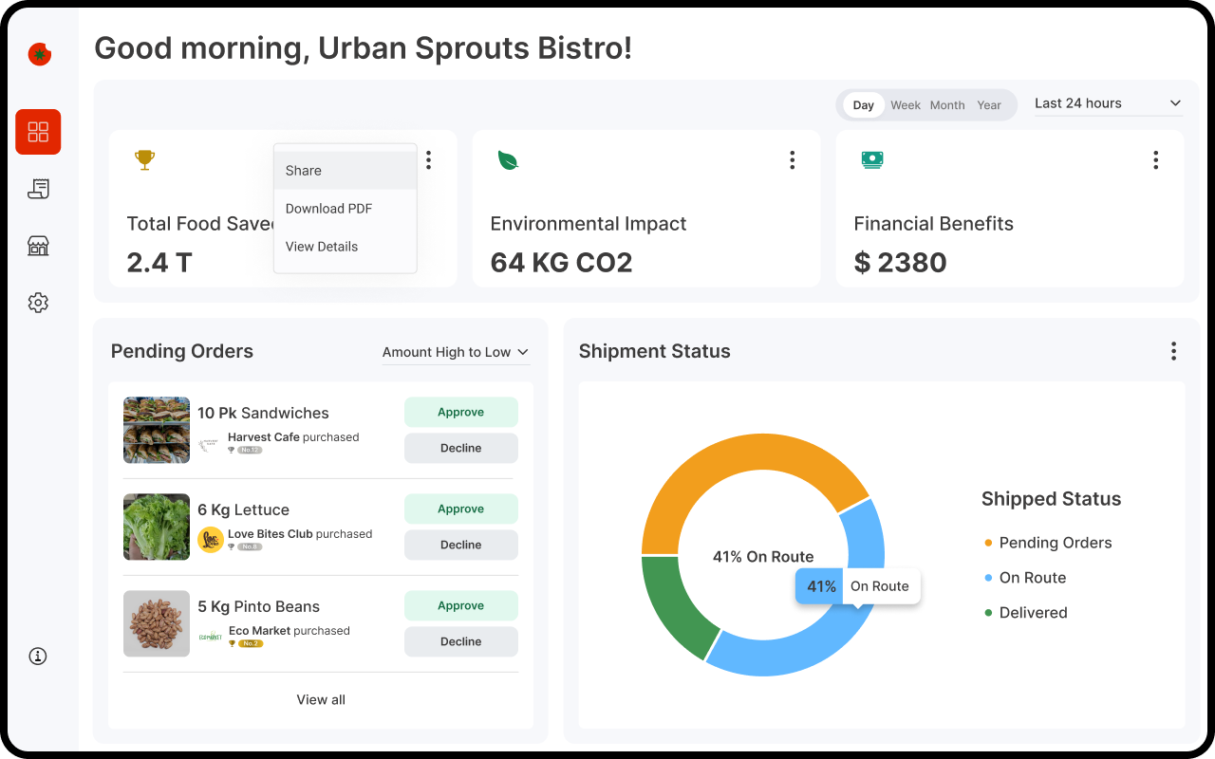Expand the Last 24 hours dropdown
The width and height of the screenshot is (1215, 759).
pos(1107,103)
